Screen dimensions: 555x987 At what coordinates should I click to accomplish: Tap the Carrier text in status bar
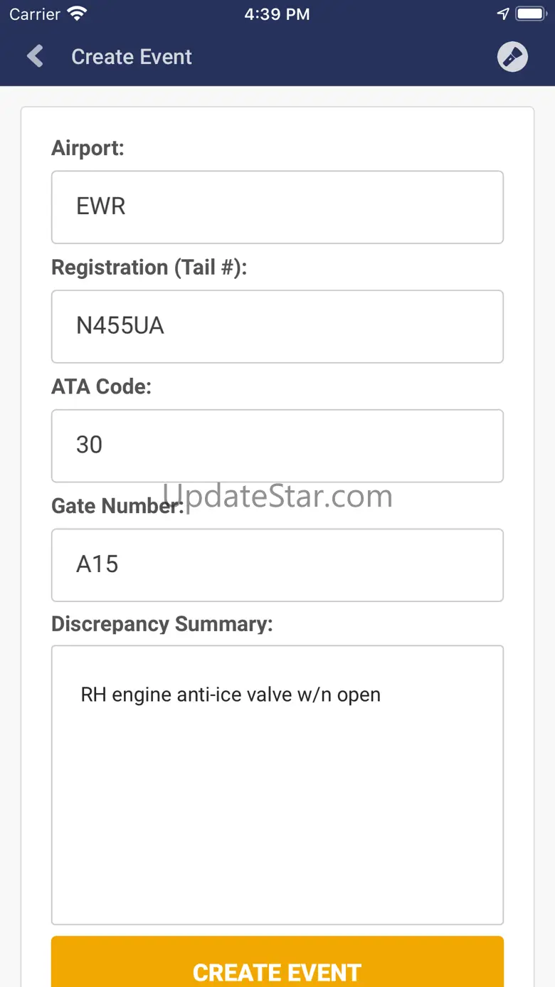(x=35, y=14)
